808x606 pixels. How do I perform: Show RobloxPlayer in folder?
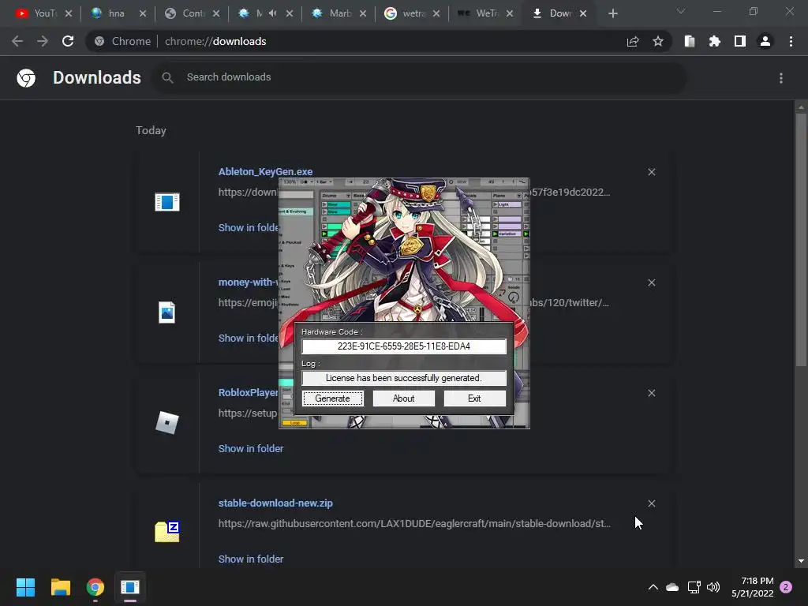click(251, 449)
